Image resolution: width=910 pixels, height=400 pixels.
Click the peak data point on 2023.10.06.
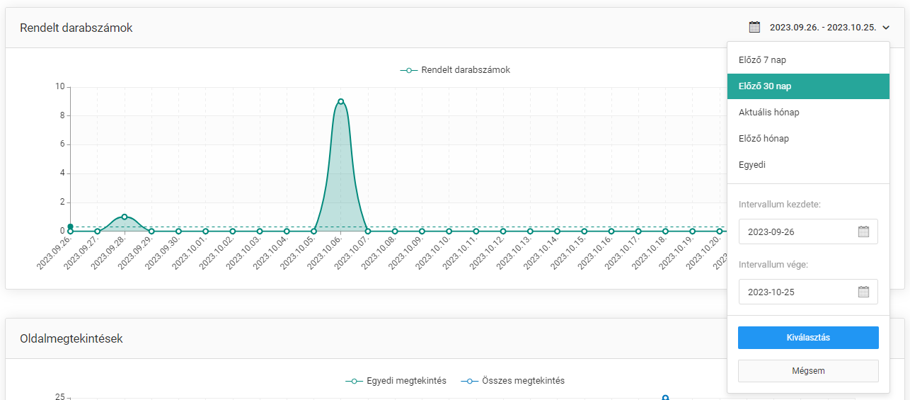click(340, 101)
